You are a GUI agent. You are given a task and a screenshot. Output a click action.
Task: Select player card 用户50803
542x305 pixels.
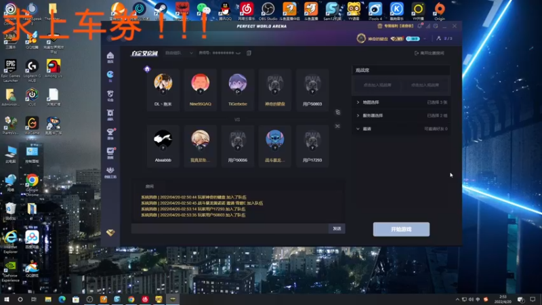[312, 89]
